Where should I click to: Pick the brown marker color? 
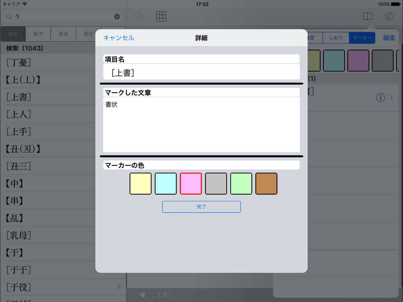coord(266,184)
